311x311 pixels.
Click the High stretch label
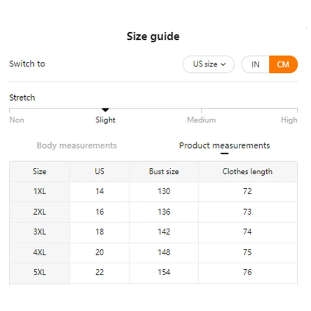coord(289,120)
